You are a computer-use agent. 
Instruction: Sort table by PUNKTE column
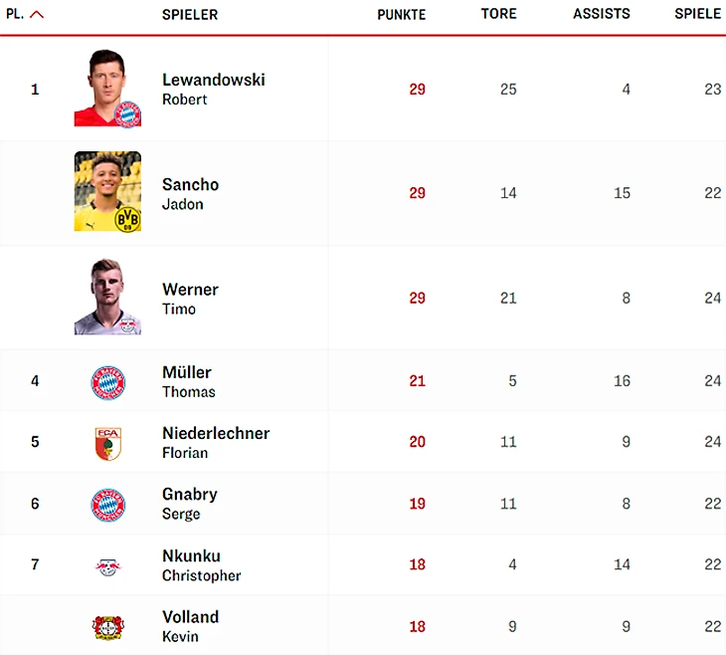point(401,15)
